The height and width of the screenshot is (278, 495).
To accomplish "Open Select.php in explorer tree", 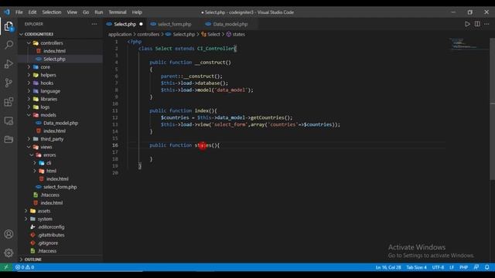I will click(x=60, y=59).
